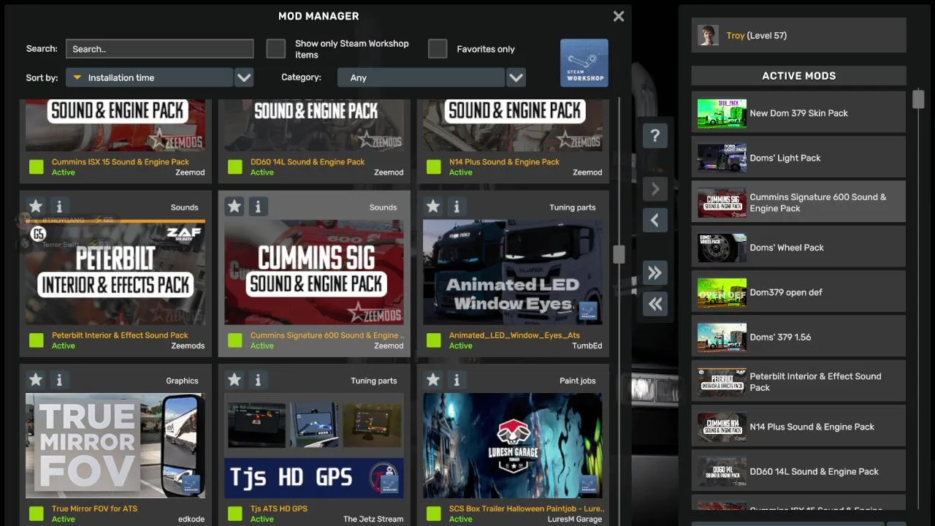Toggle active state of DD60 14L pack

[x=235, y=167]
